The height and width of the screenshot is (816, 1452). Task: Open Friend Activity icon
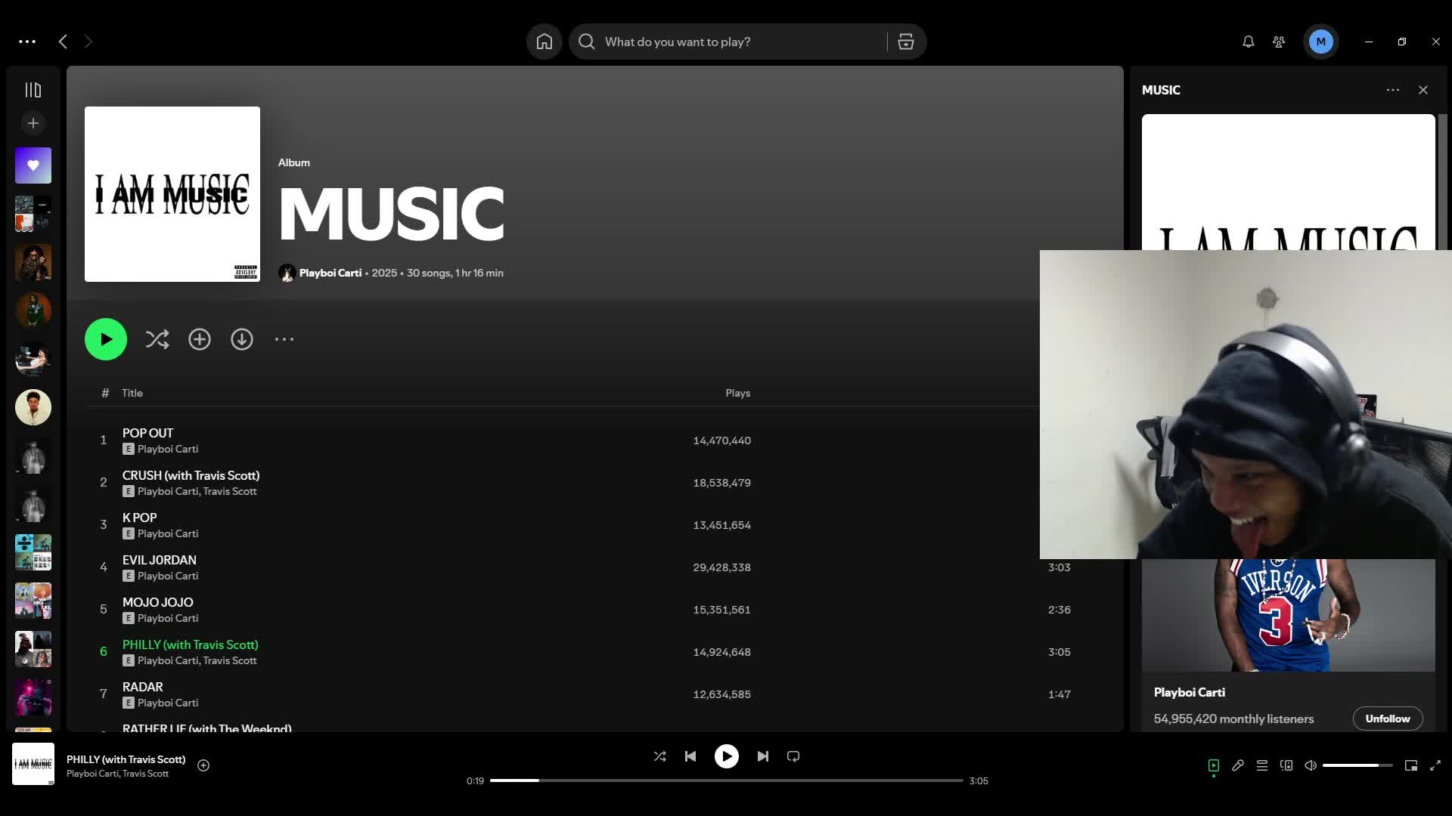1279,42
